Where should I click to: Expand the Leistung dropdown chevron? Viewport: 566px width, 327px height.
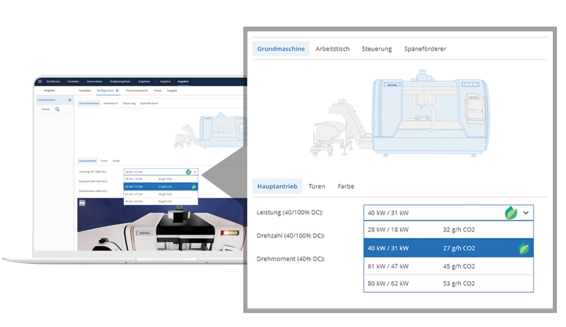526,213
